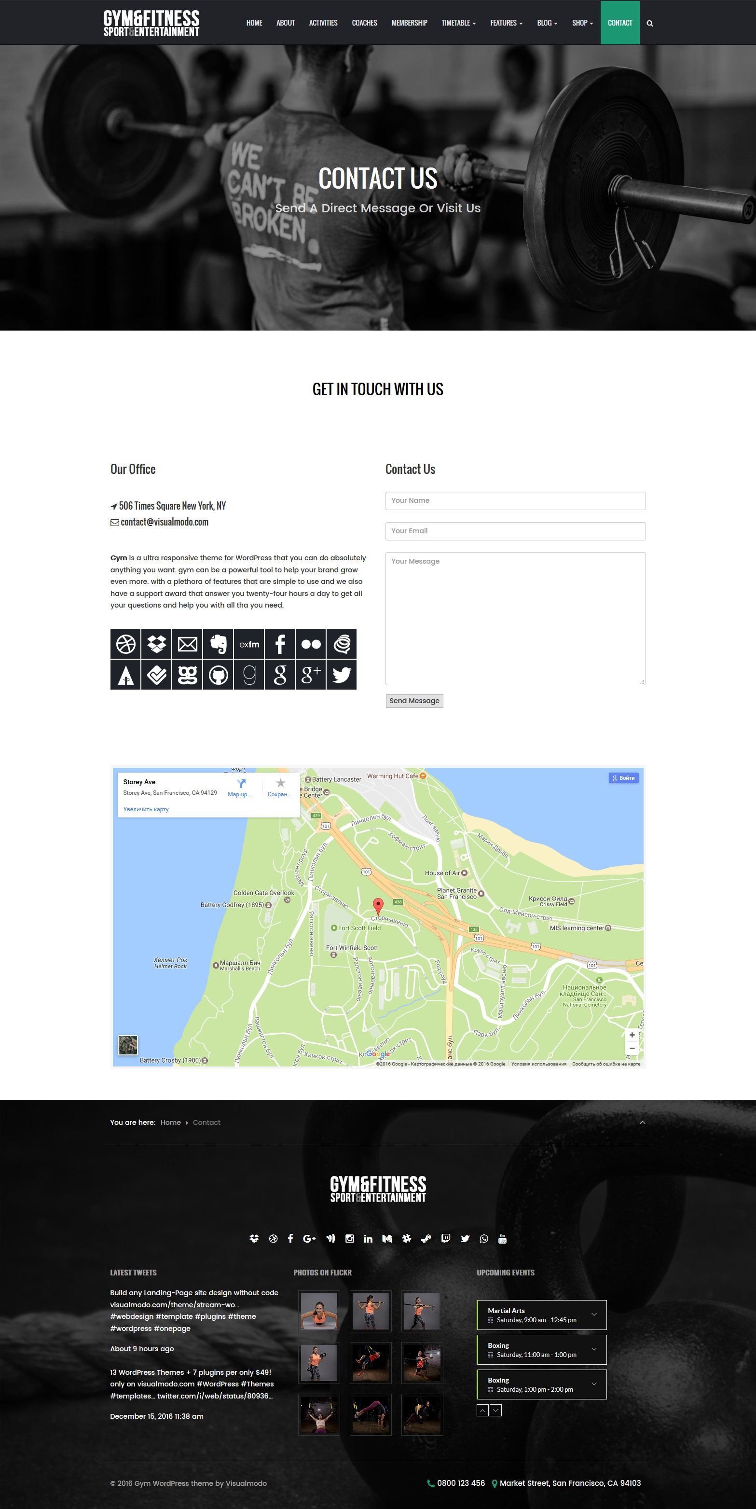Expand the FEATURES dropdown menu
The width and height of the screenshot is (756, 1509).
(507, 23)
